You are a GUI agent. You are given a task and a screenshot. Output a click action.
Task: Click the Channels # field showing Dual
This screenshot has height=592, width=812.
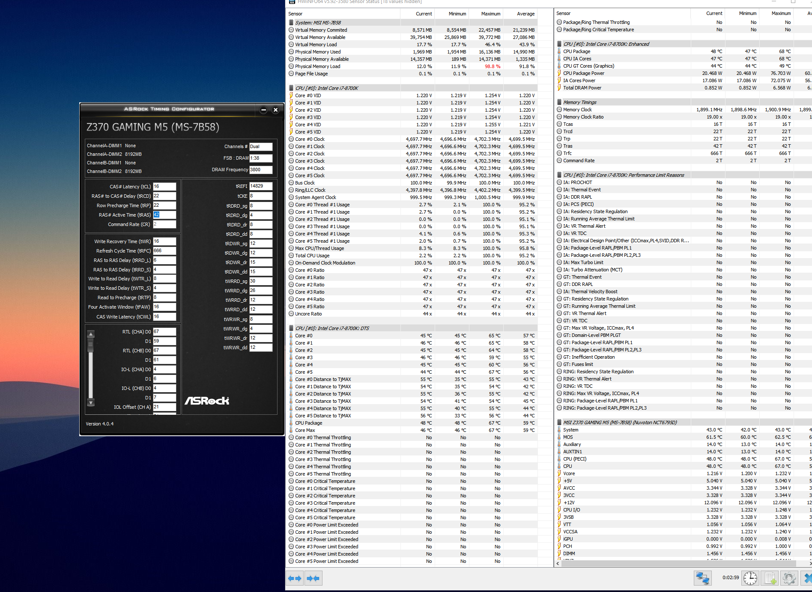click(x=261, y=146)
